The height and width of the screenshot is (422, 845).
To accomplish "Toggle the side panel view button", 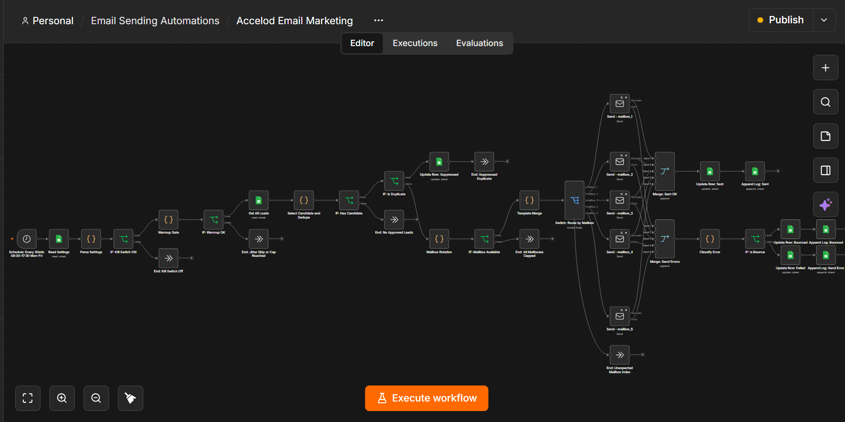I will [825, 171].
